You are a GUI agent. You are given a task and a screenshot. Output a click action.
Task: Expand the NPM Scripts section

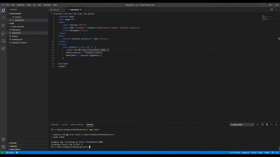[x=15, y=149]
